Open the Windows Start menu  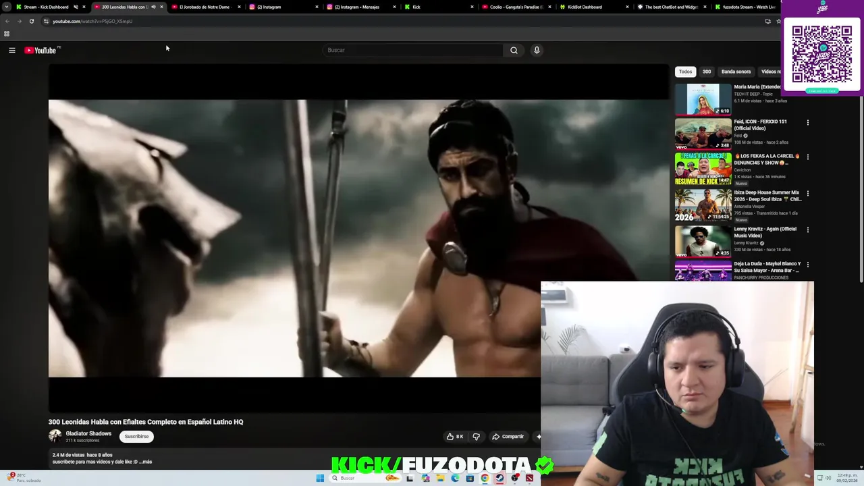[x=320, y=478]
